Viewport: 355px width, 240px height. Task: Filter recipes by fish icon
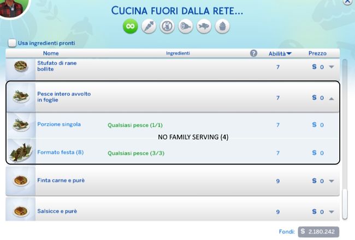[x=204, y=27]
